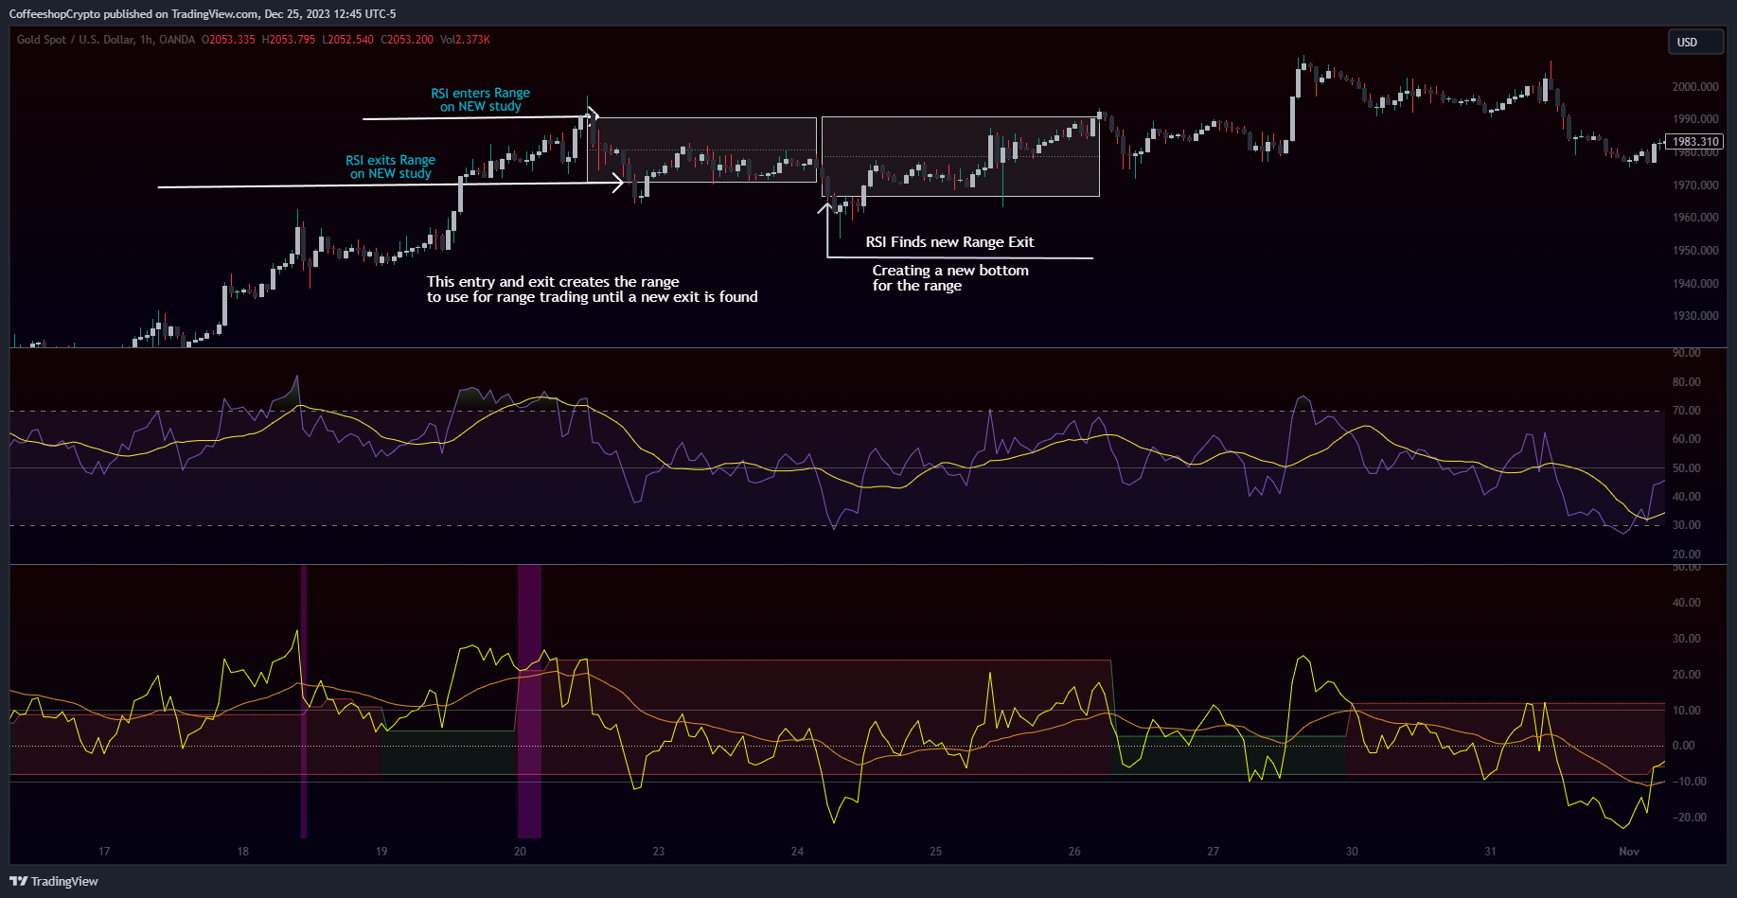Click date axis label 18
1737x898 pixels.
click(x=243, y=852)
